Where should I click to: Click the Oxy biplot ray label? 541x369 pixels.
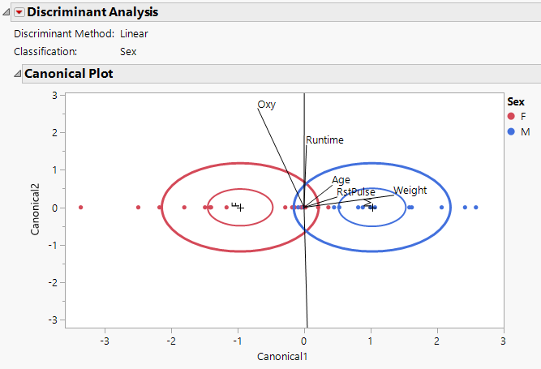click(x=267, y=105)
